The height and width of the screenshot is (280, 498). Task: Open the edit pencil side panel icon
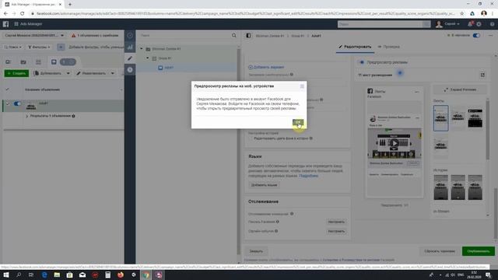pos(130,58)
